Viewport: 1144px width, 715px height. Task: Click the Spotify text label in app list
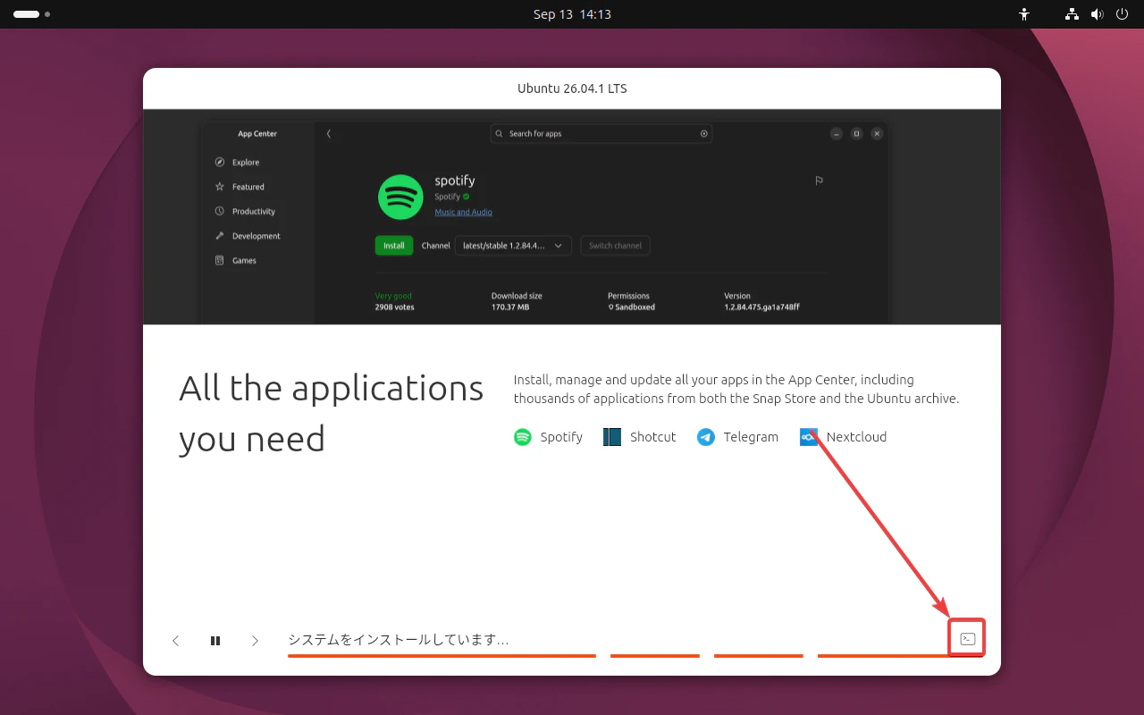click(561, 437)
